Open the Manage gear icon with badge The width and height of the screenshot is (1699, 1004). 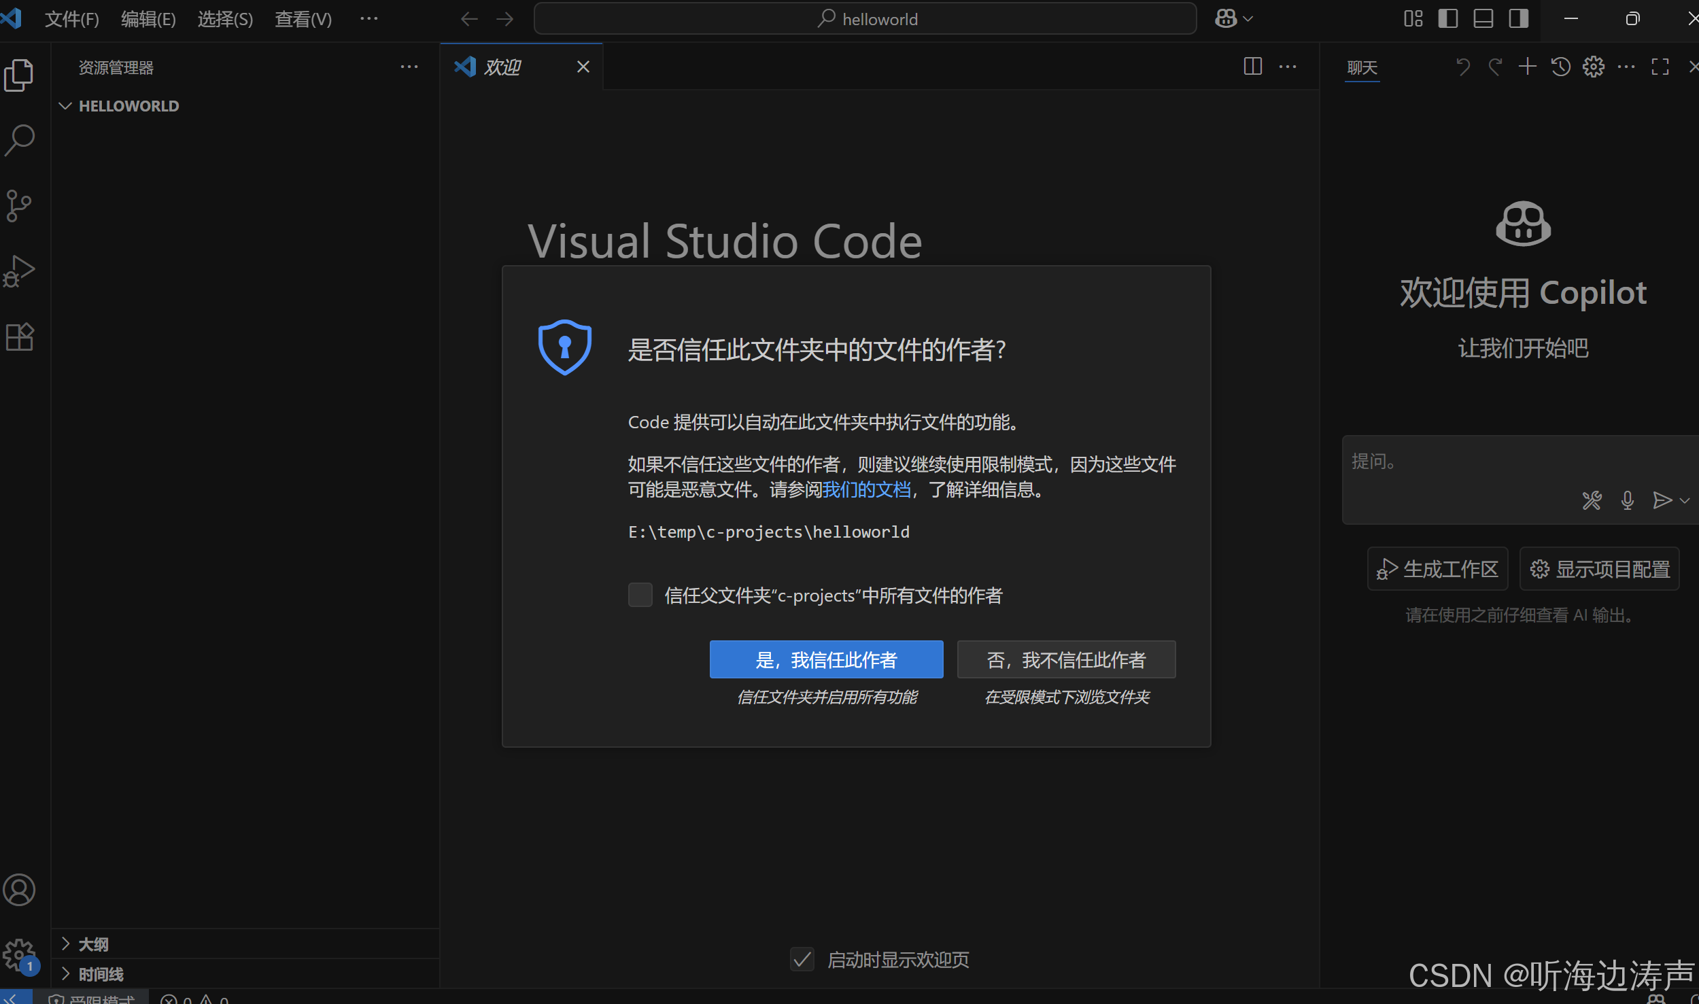point(19,955)
